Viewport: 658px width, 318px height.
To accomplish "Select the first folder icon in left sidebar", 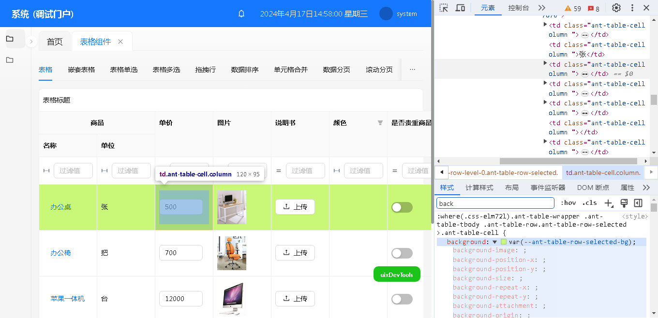I will click(10, 39).
